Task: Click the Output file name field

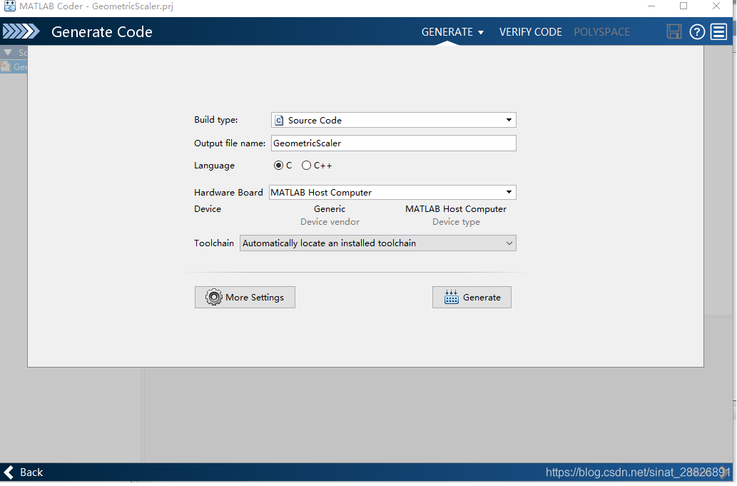Action: coord(393,143)
